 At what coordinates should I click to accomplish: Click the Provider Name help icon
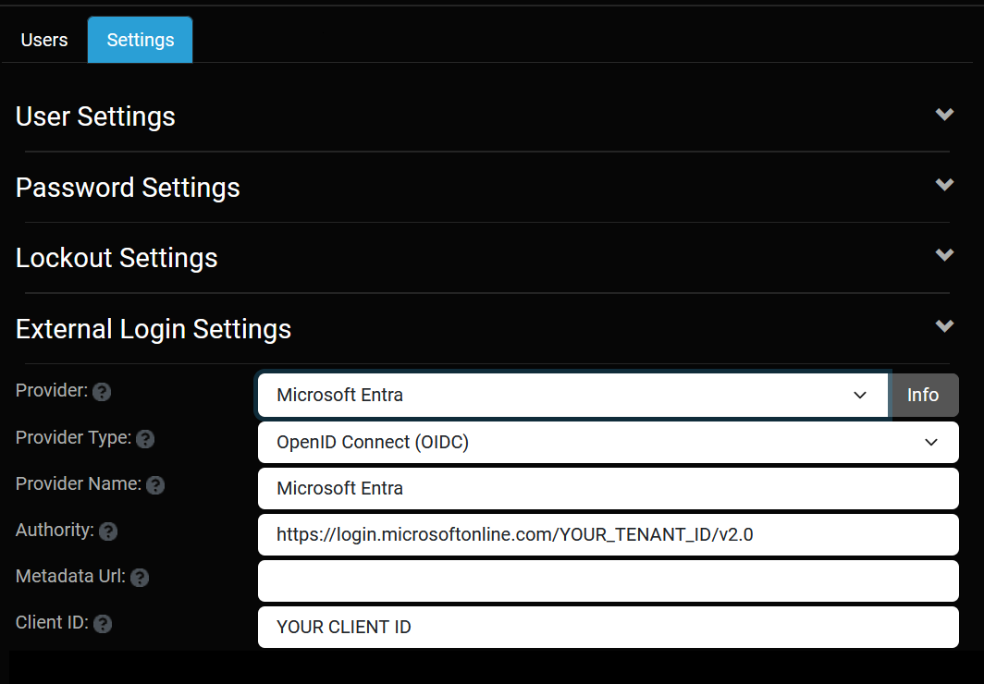pyautogui.click(x=155, y=485)
